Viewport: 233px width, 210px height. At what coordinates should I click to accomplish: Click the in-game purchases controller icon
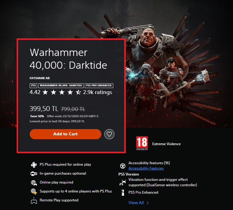[x=34, y=174]
